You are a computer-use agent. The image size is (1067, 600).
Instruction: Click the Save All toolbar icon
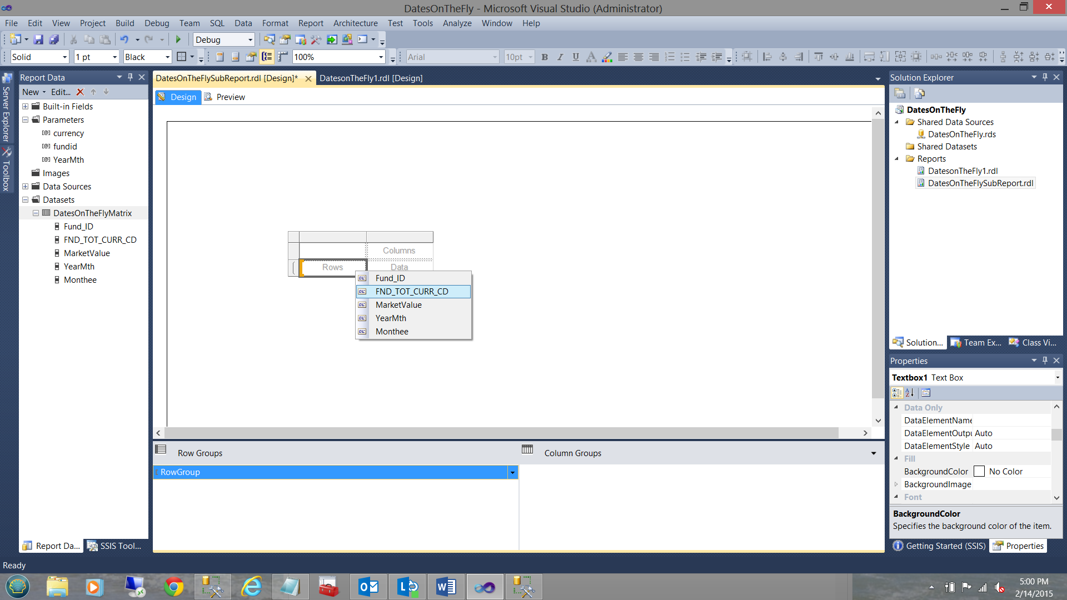coord(54,39)
